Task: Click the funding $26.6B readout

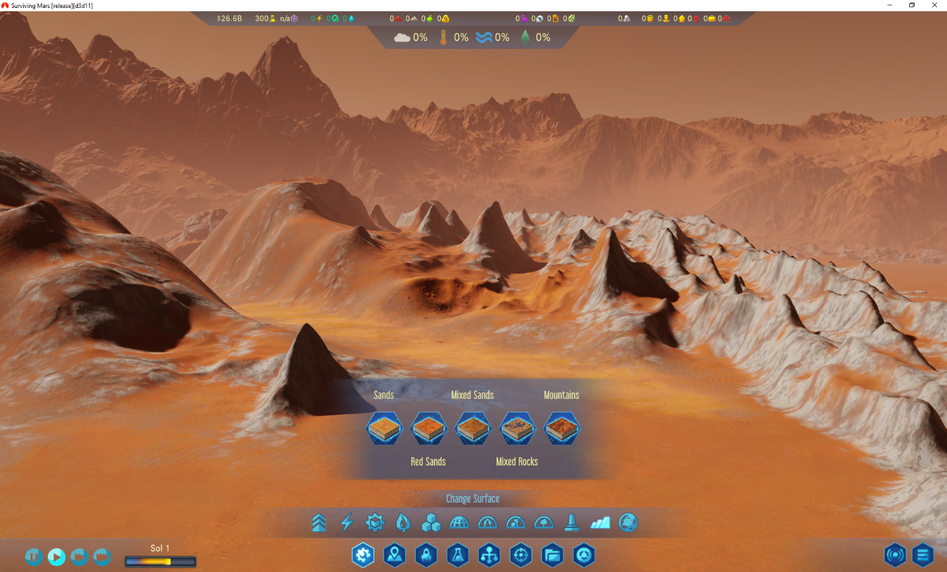Action: point(229,19)
